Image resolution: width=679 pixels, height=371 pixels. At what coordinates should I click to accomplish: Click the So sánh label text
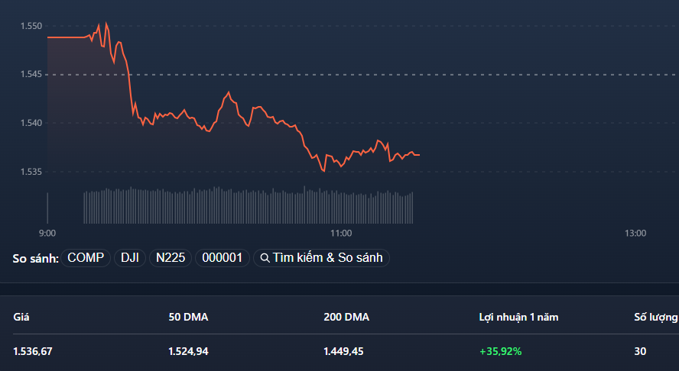[x=35, y=258]
